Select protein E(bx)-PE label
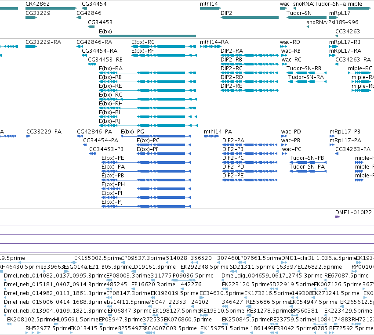Screen dimensions: 374x335 [x=113, y=158]
